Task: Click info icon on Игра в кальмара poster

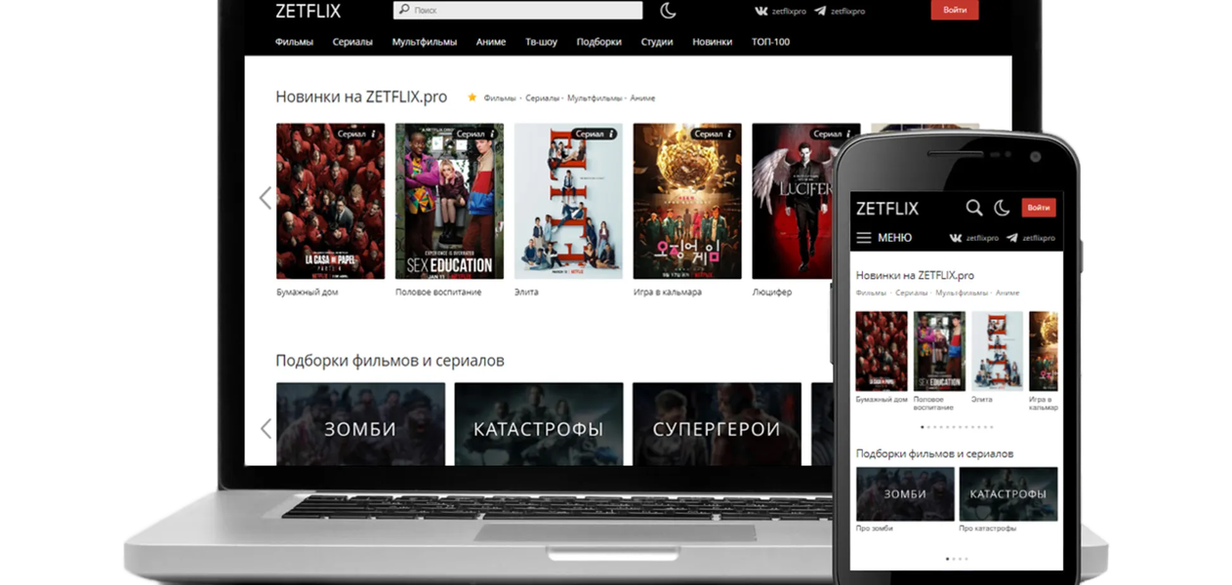Action: tap(731, 134)
